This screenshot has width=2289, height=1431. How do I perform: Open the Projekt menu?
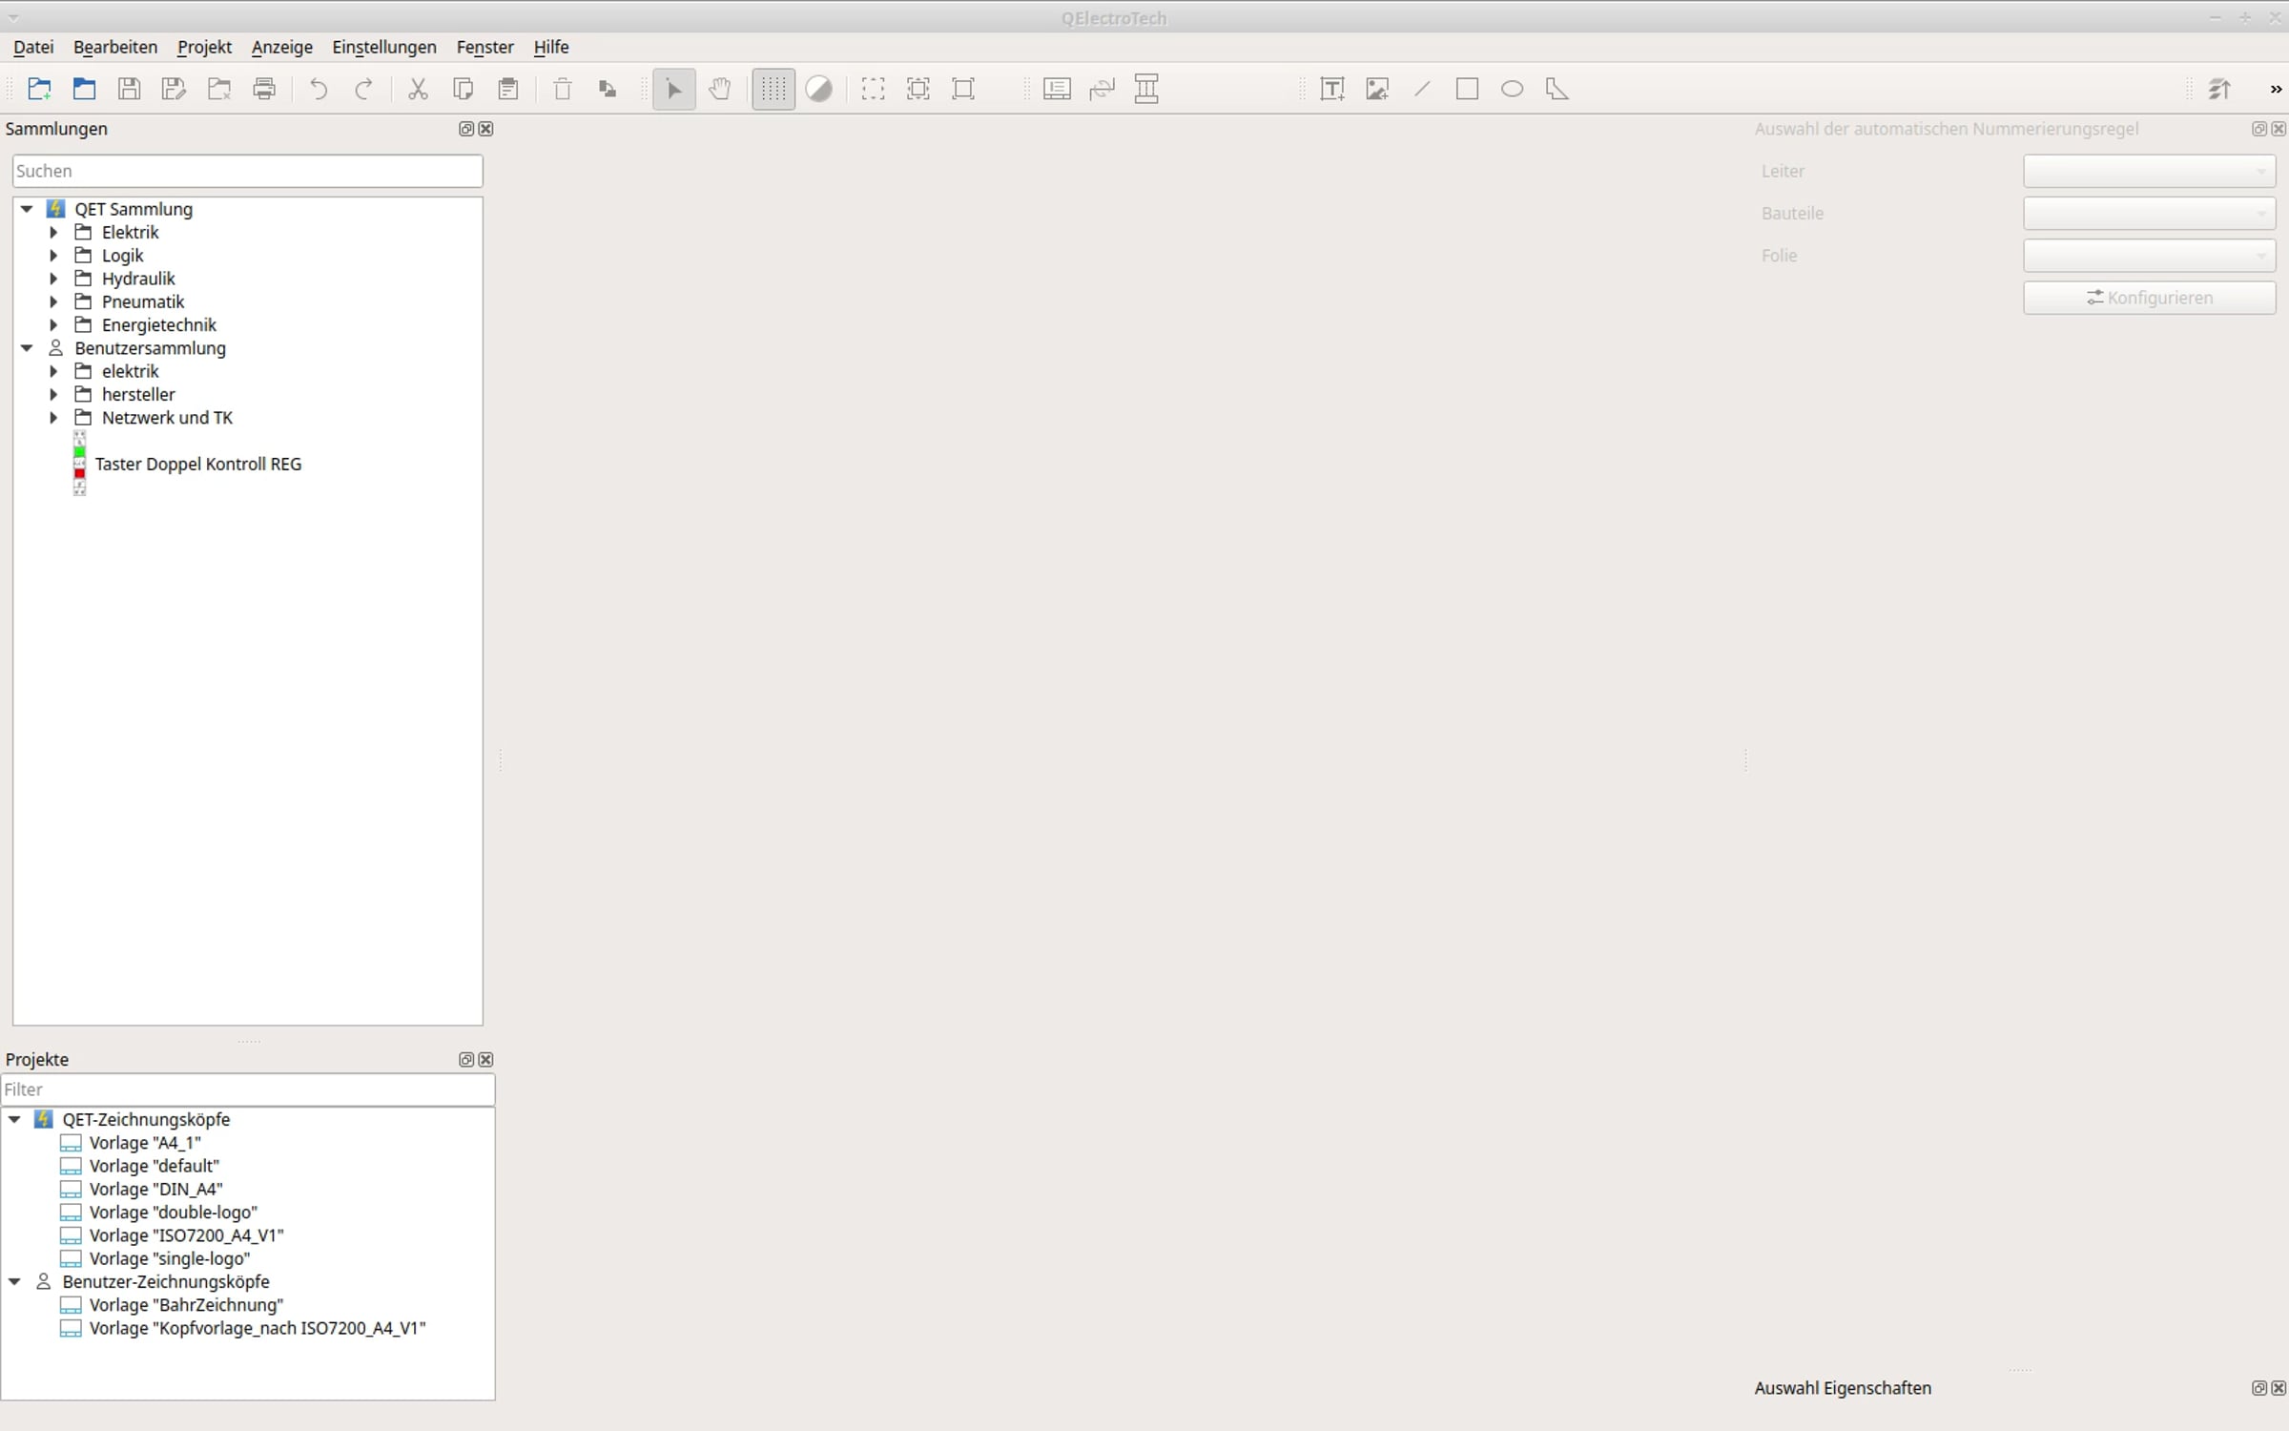[x=204, y=47]
